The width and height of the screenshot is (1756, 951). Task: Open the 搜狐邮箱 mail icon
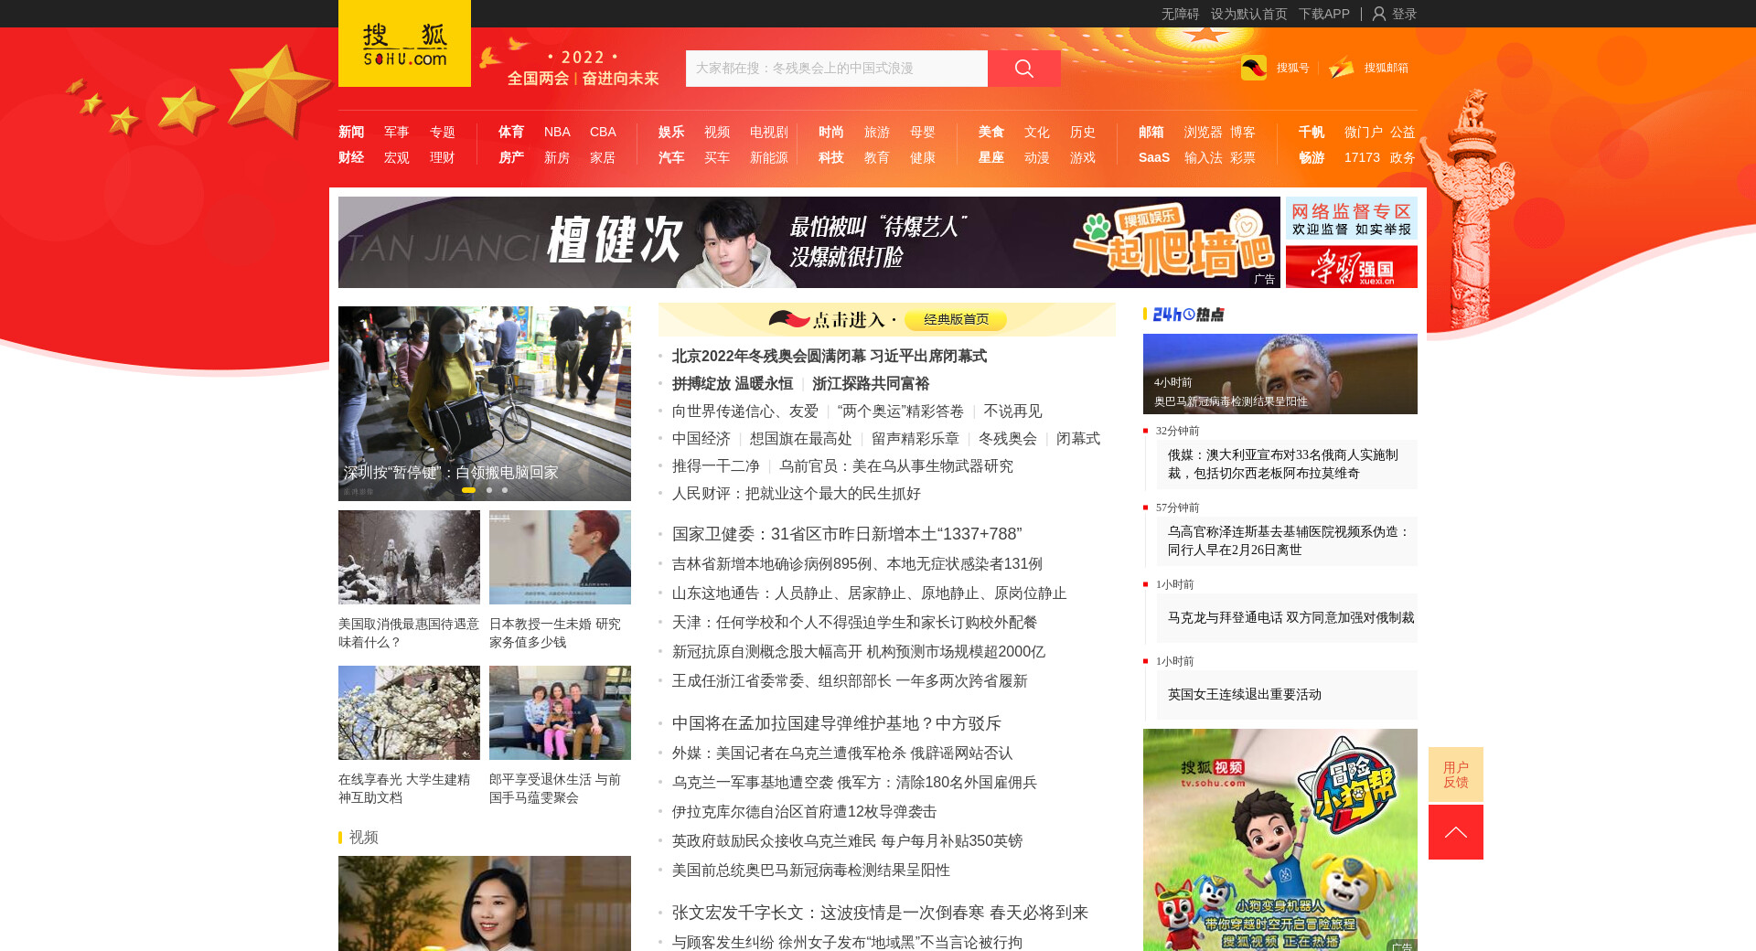pos(1342,68)
